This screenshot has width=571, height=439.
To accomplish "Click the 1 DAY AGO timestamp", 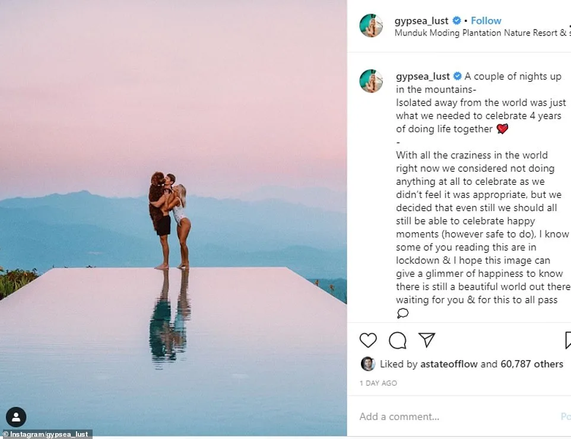I will [x=378, y=383].
